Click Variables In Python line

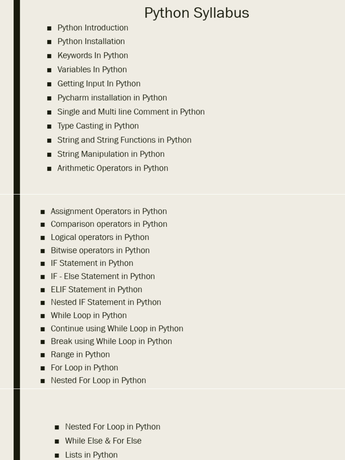[92, 70]
